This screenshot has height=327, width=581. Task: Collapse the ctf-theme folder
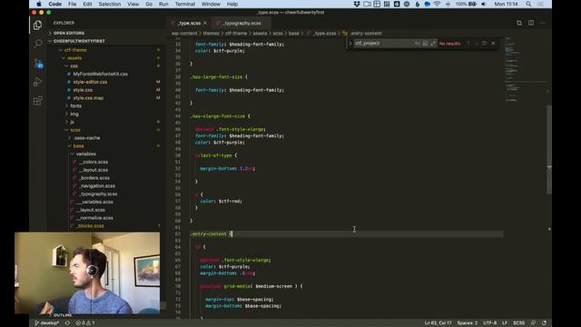[x=75, y=50]
